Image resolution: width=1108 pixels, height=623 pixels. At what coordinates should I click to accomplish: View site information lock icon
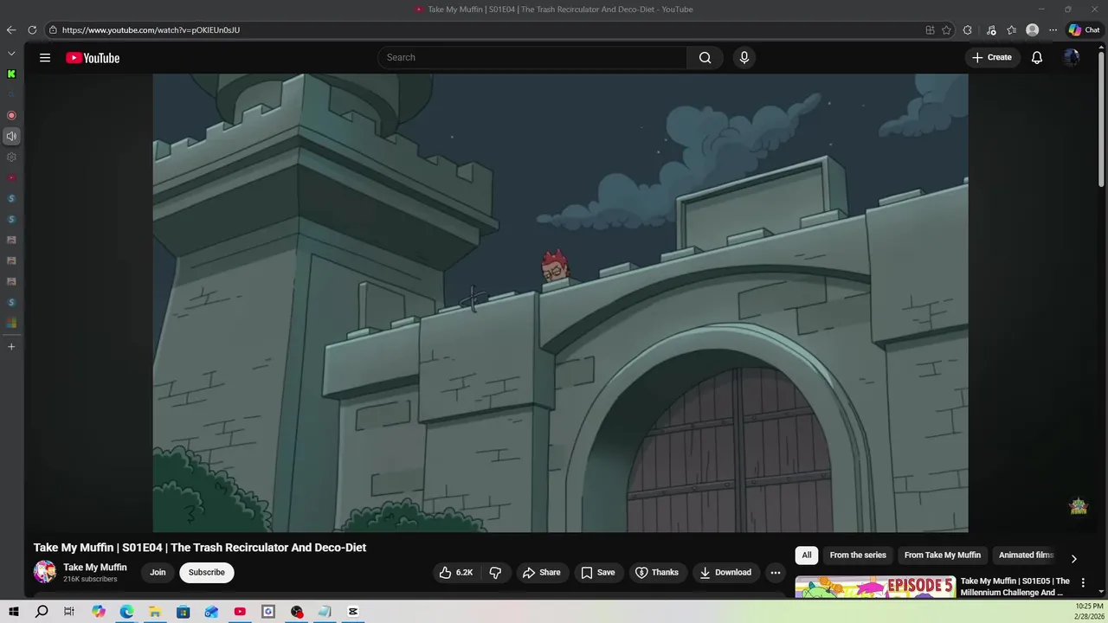tap(53, 29)
